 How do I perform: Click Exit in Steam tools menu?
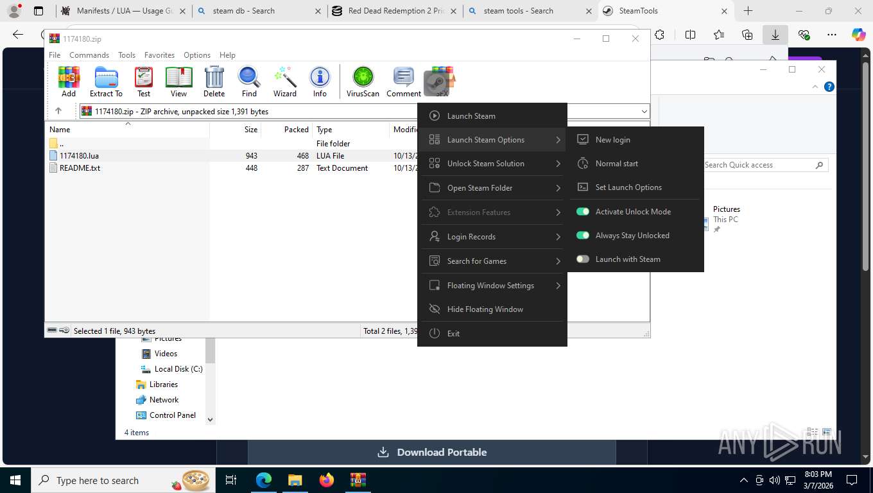(492, 333)
